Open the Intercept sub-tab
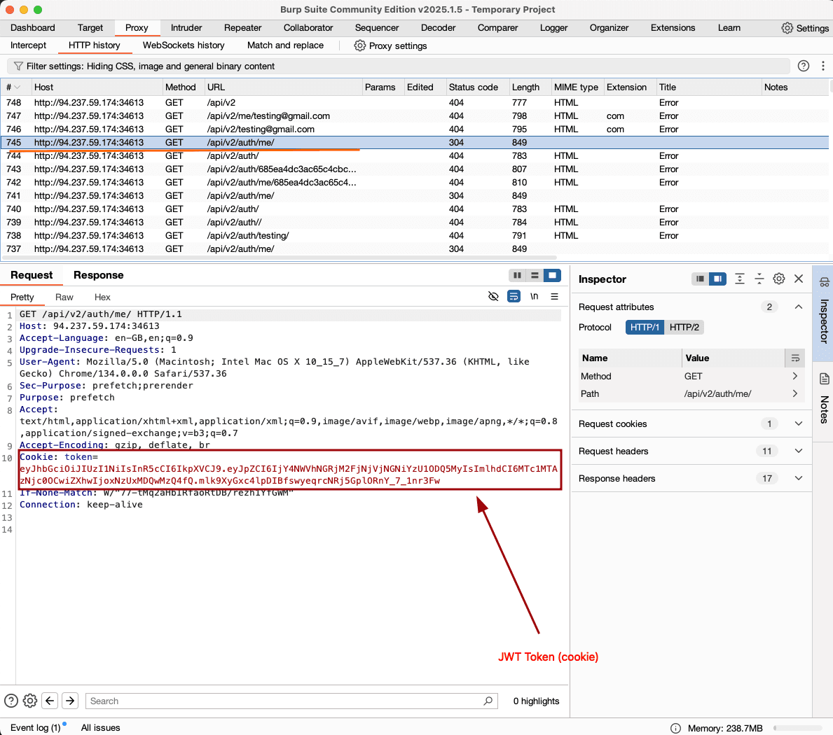The height and width of the screenshot is (735, 833). (28, 45)
